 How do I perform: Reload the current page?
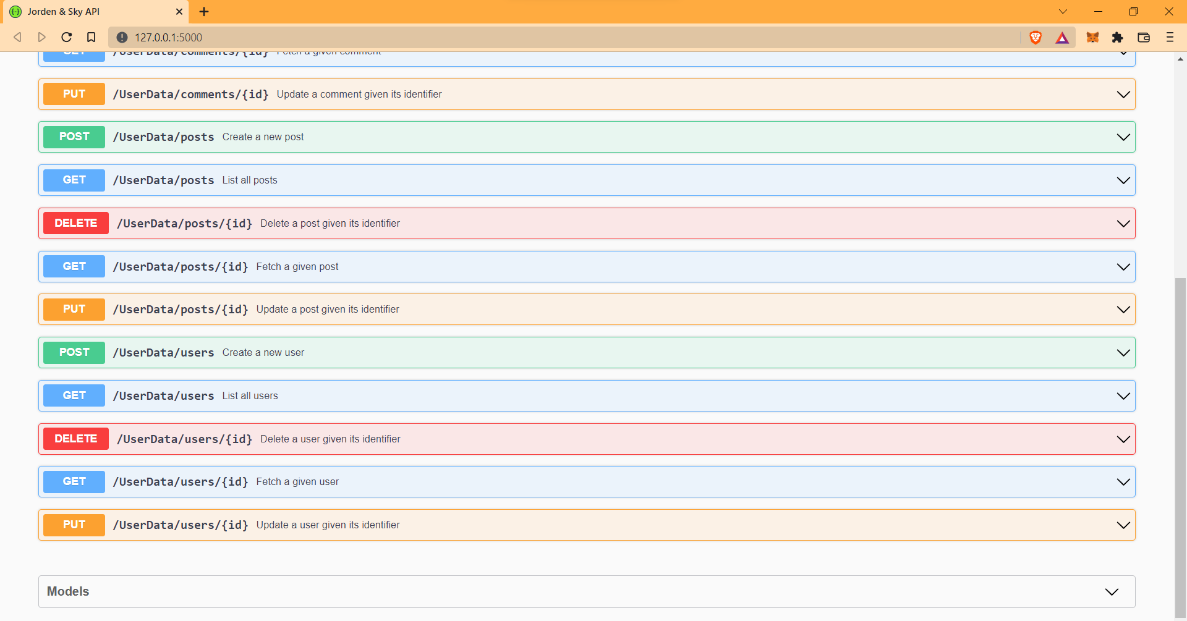pos(66,37)
